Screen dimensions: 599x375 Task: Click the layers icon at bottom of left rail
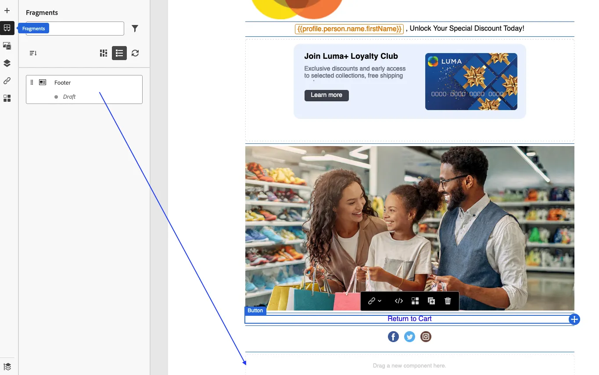pyautogui.click(x=7, y=367)
